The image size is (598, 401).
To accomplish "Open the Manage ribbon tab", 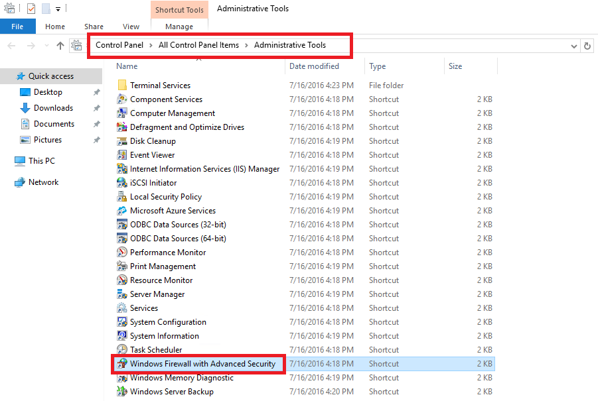I will (179, 27).
